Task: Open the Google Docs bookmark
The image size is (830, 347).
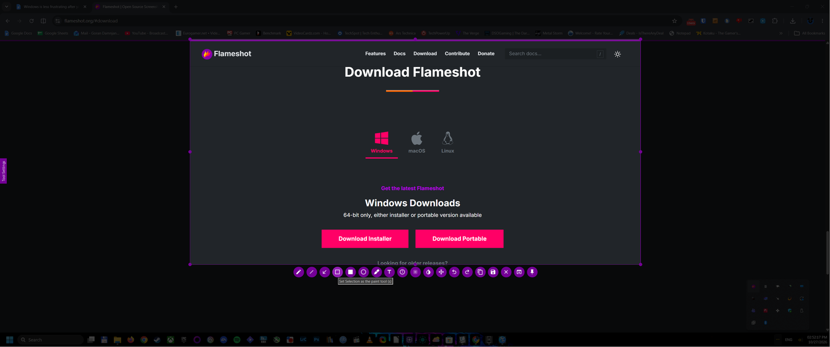Action: tap(18, 33)
